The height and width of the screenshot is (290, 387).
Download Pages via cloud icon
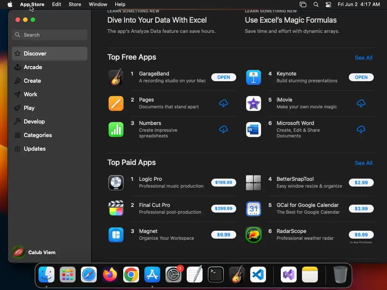click(223, 103)
